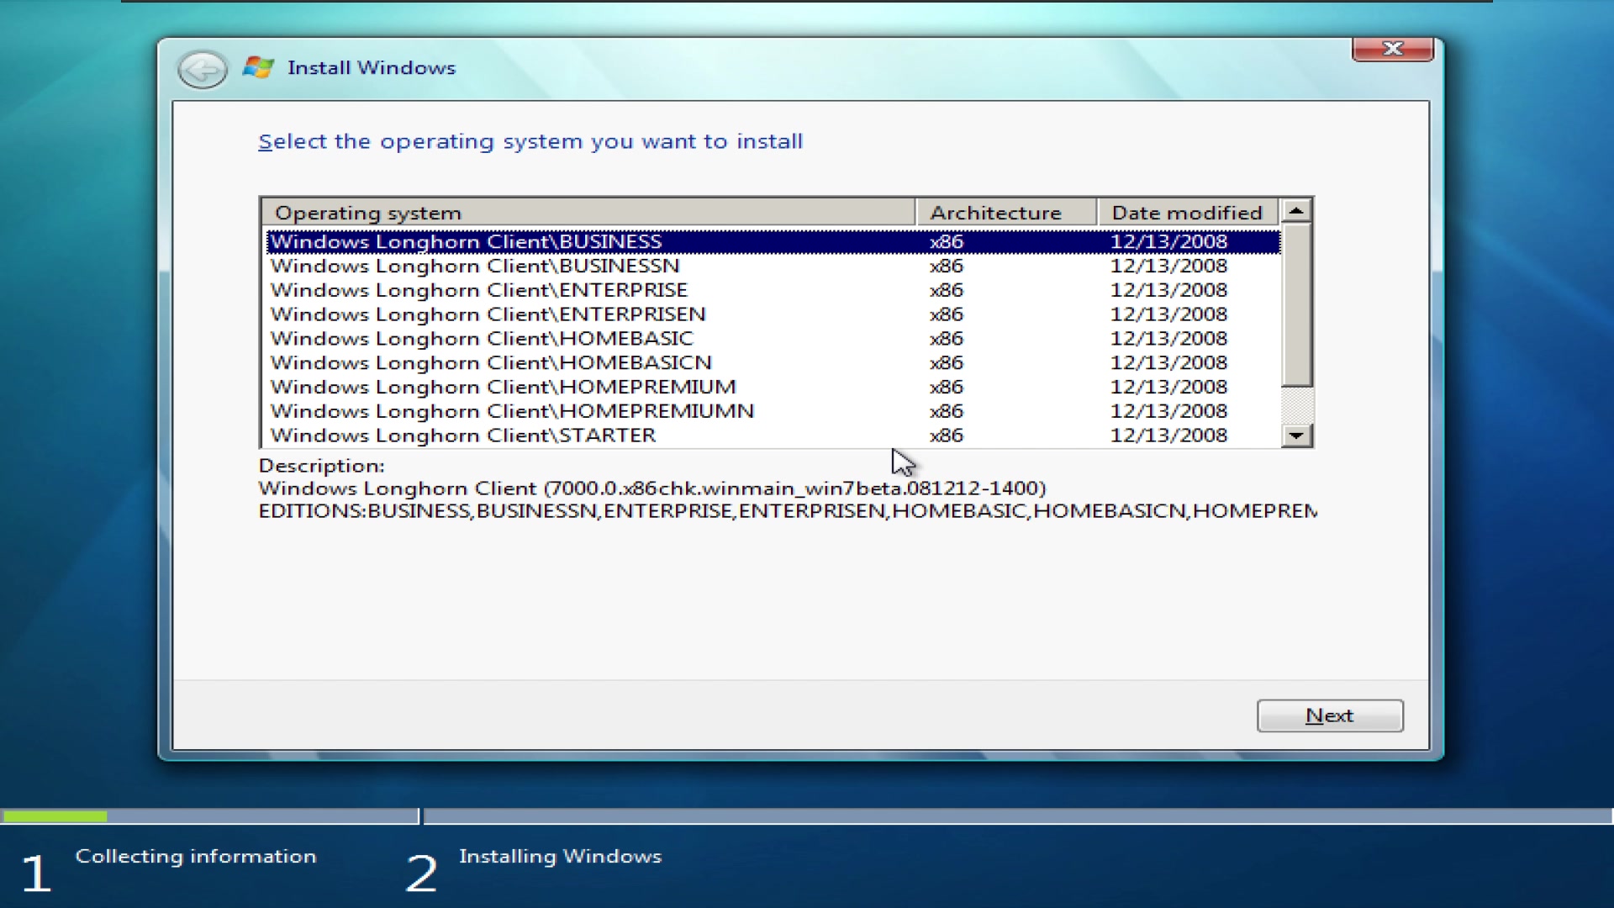Click the scroll up arrow of list
Image resolution: width=1614 pixels, height=908 pixels.
(x=1297, y=211)
